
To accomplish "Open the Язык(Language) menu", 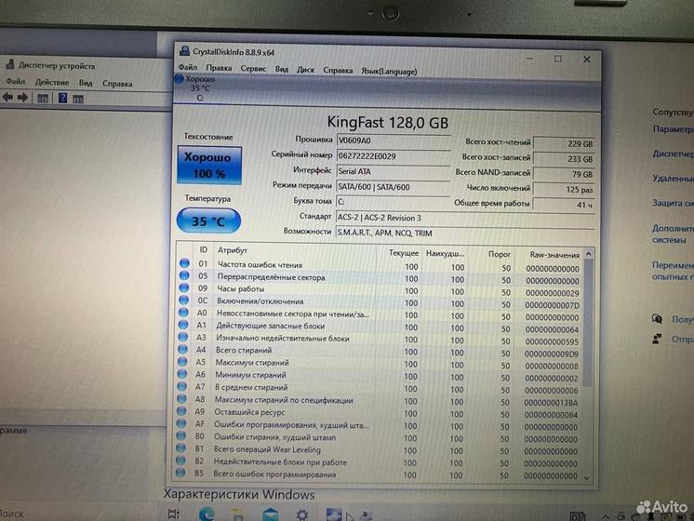I will click(x=389, y=72).
